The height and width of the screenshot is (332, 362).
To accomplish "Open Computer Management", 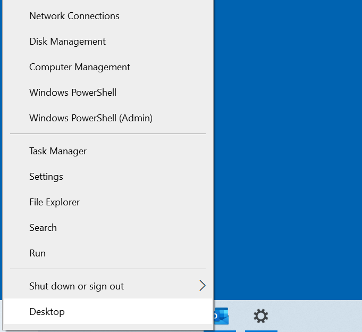I will [x=80, y=67].
